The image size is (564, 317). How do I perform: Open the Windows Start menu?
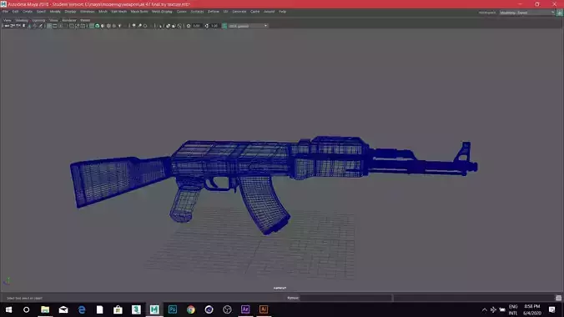(x=8, y=309)
